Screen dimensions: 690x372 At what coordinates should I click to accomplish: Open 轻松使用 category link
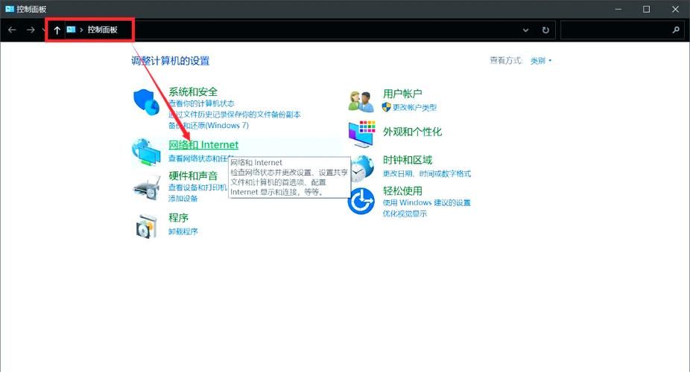click(x=402, y=190)
